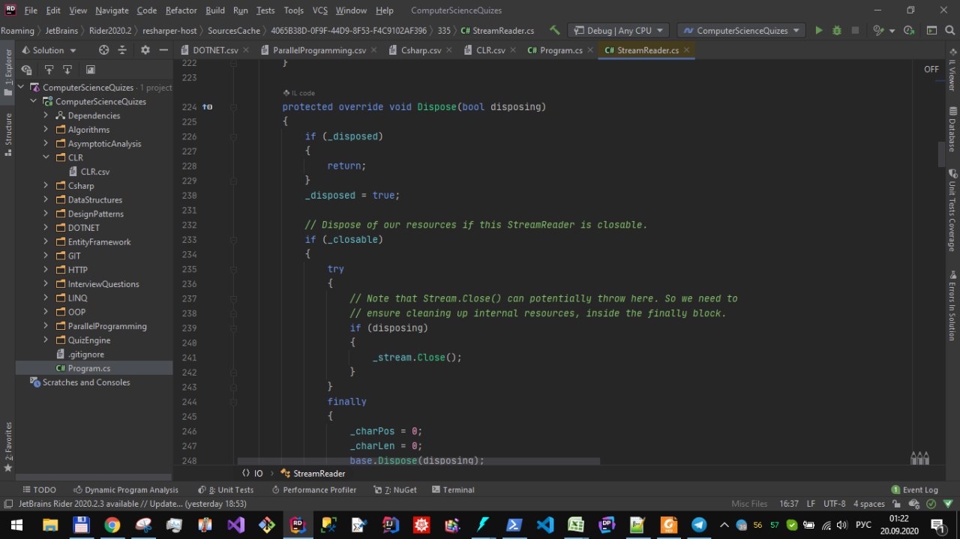This screenshot has width=960, height=539.
Task: Select CLR.csv file in the solution tree
Action: tap(94, 172)
